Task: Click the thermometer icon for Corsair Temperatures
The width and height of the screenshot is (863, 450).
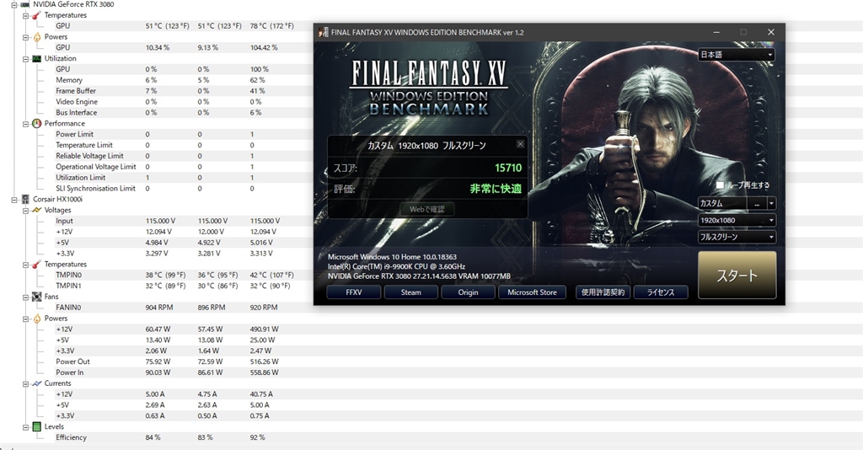Action: (37, 264)
